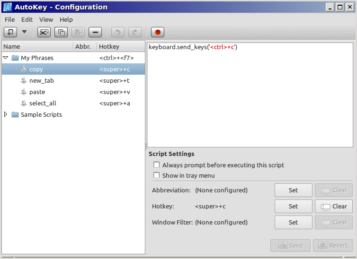Start recording with the red Record button

(x=158, y=32)
